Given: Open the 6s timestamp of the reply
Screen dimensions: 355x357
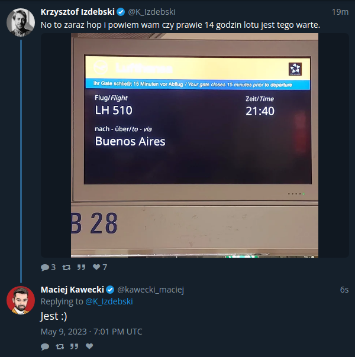Looking at the screenshot, I should [x=344, y=290].
